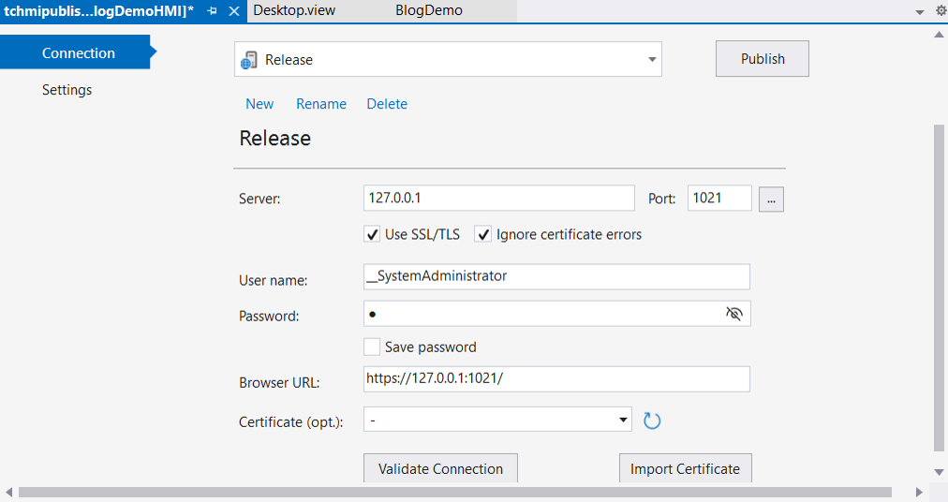The image size is (948, 502).
Task: Toggle Ignore certificate errors checkbox
Action: point(482,234)
